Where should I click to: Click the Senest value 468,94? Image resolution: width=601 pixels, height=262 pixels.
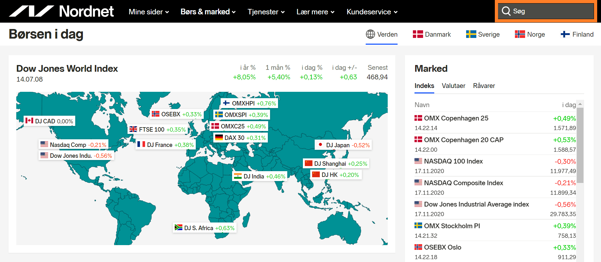pos(377,77)
